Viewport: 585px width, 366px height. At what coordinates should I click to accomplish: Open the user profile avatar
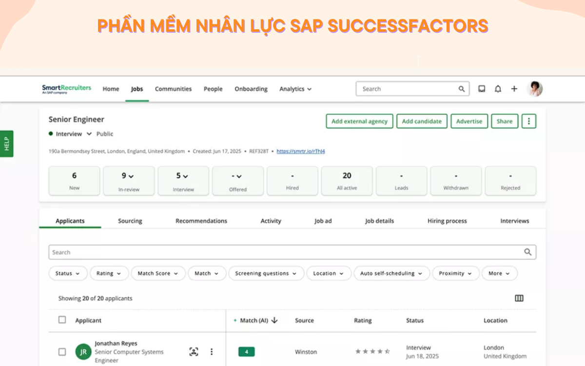pyautogui.click(x=535, y=88)
